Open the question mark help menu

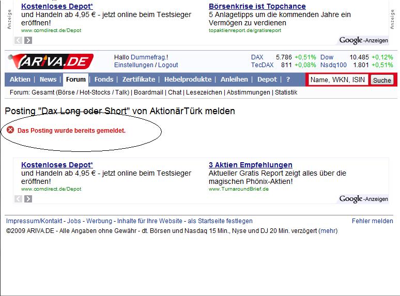click(288, 80)
